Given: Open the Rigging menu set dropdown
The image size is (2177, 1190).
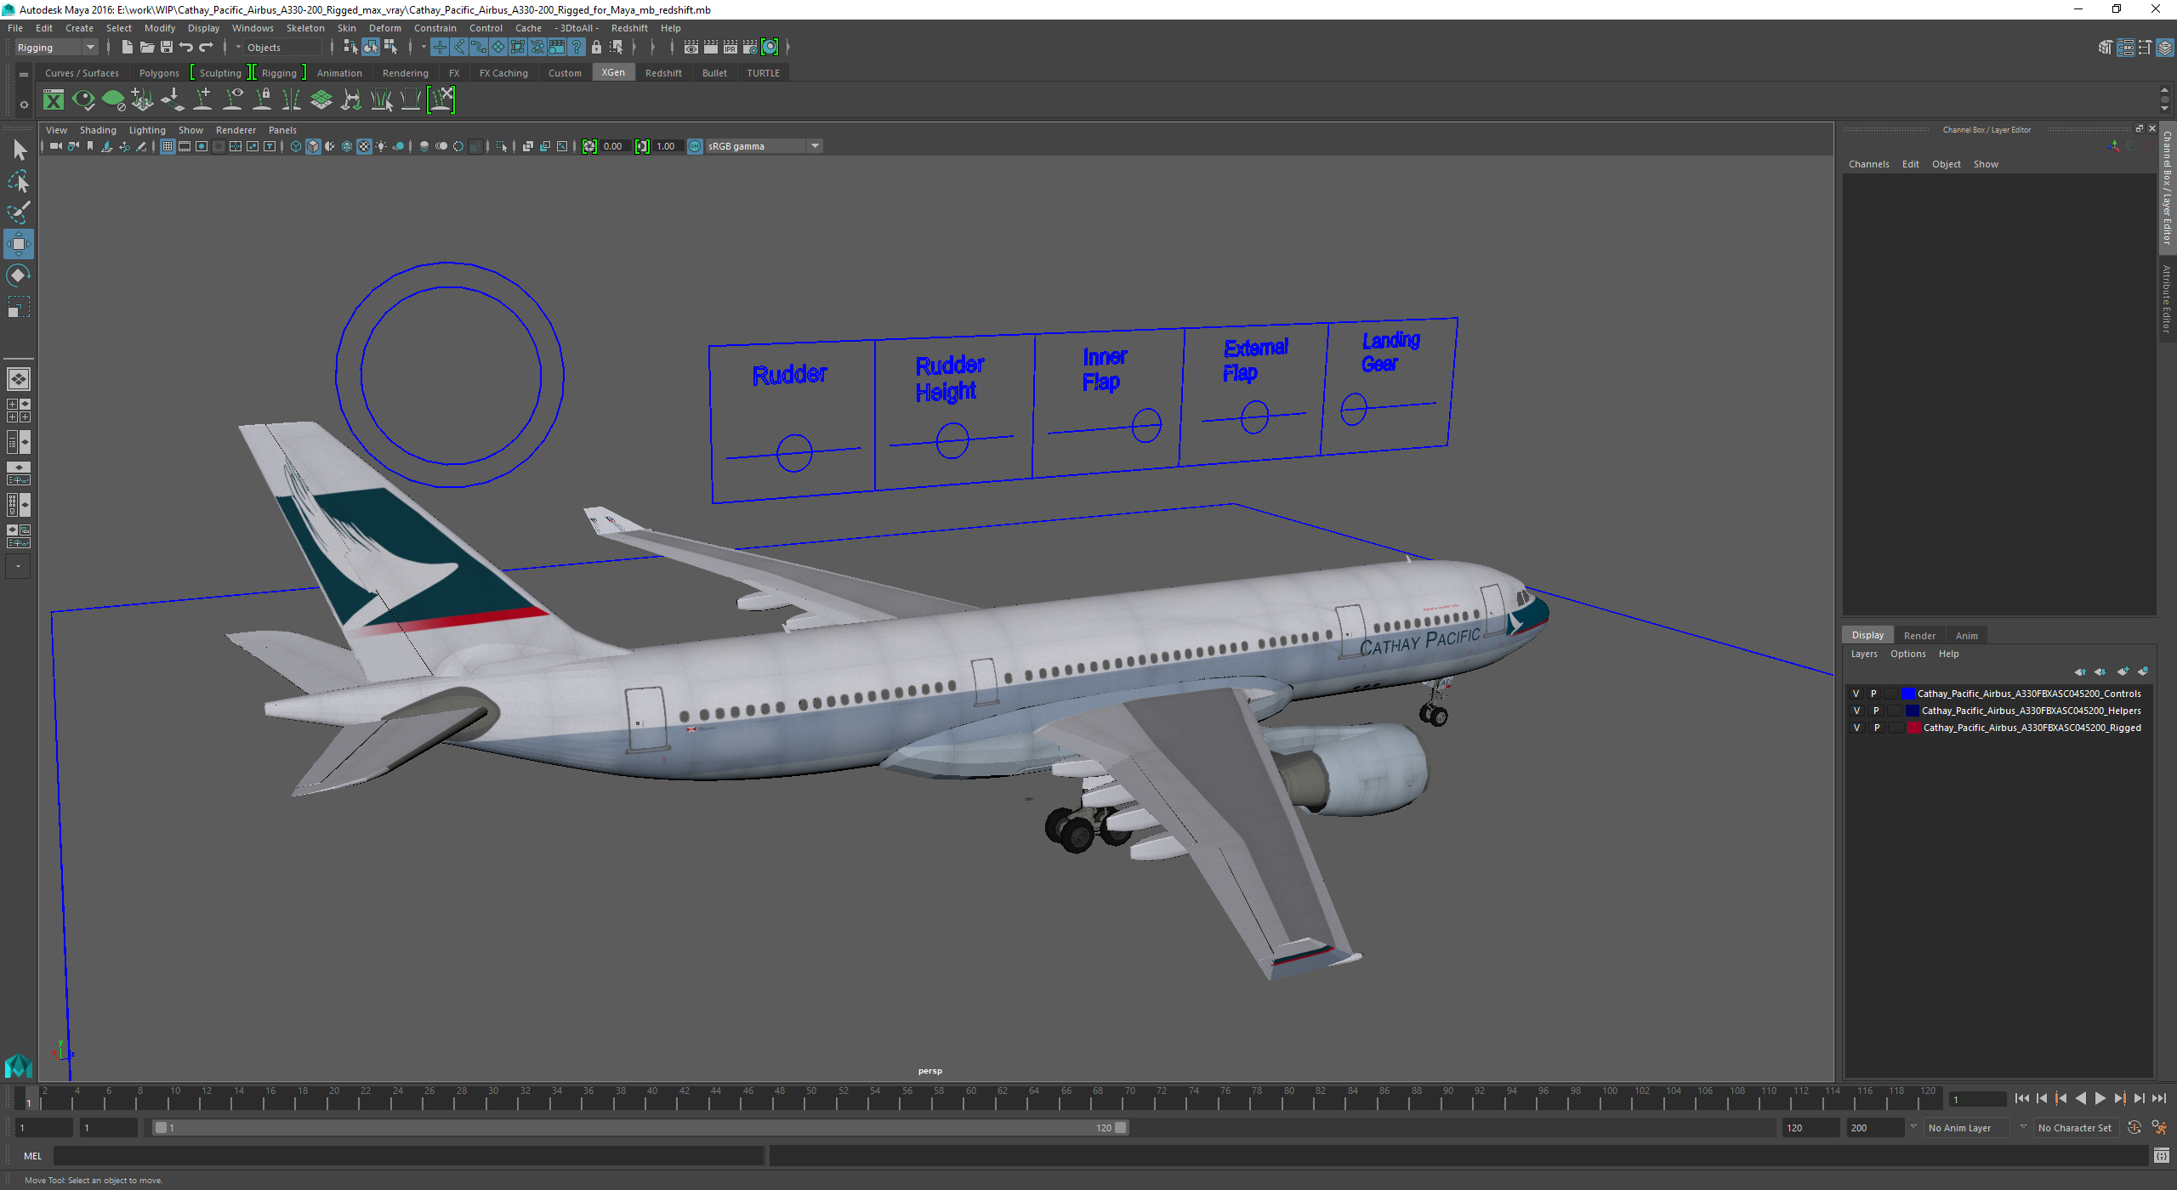Looking at the screenshot, I should click(x=56, y=48).
